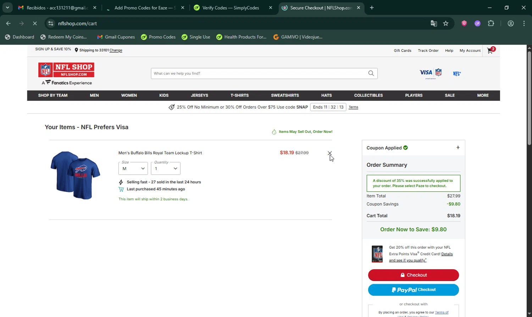Open the Dashboard bookmark
Image resolution: width=532 pixels, height=317 pixels.
click(x=20, y=37)
